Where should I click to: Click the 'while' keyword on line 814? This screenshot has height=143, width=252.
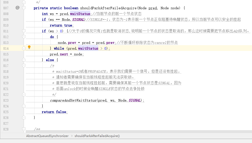(59, 48)
